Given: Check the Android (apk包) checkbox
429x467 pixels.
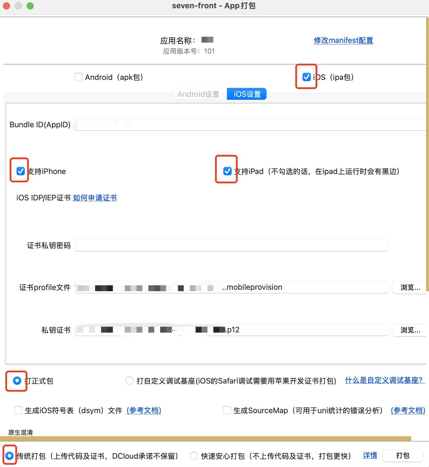Looking at the screenshot, I should tap(79, 77).
